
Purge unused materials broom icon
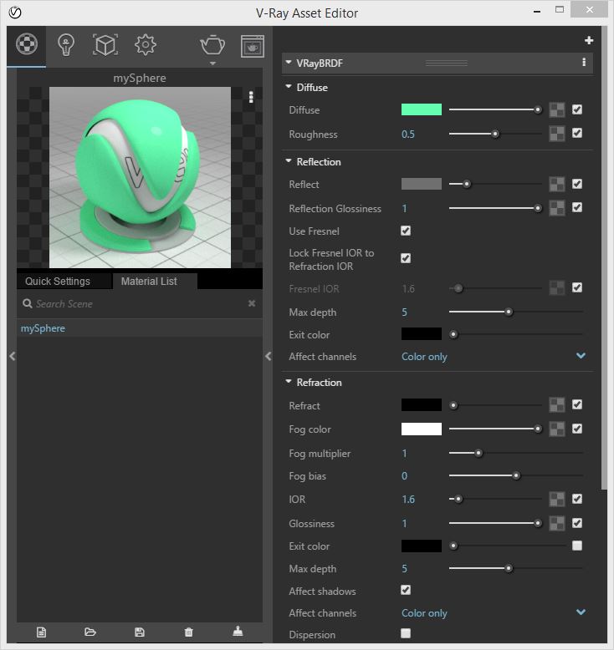[x=238, y=632]
